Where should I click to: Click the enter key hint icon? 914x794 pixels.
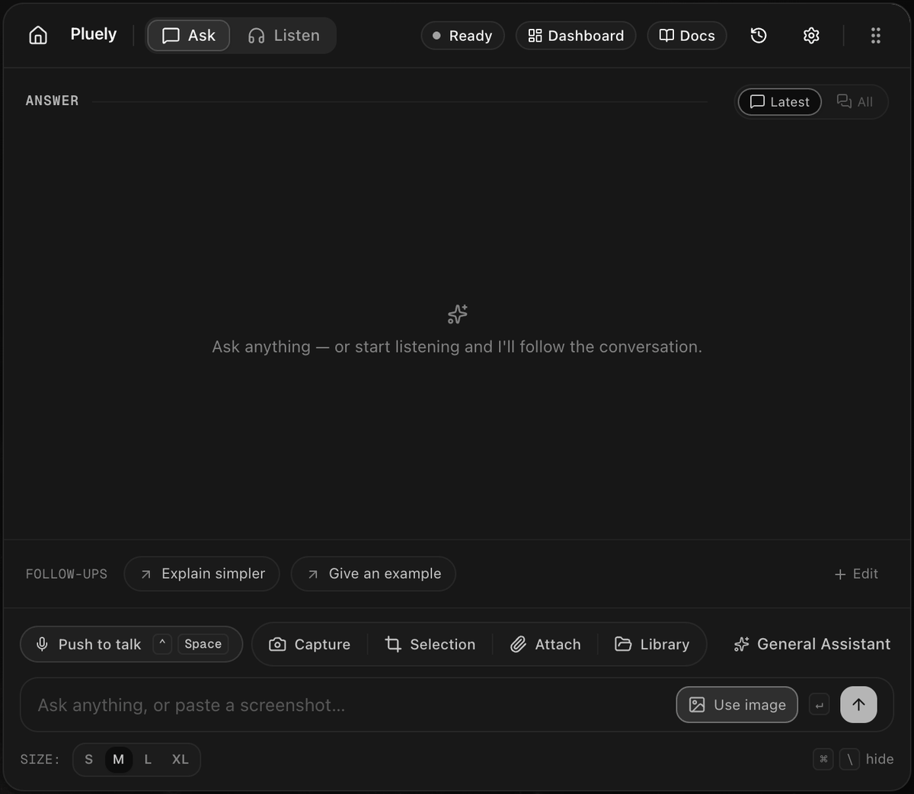point(819,705)
